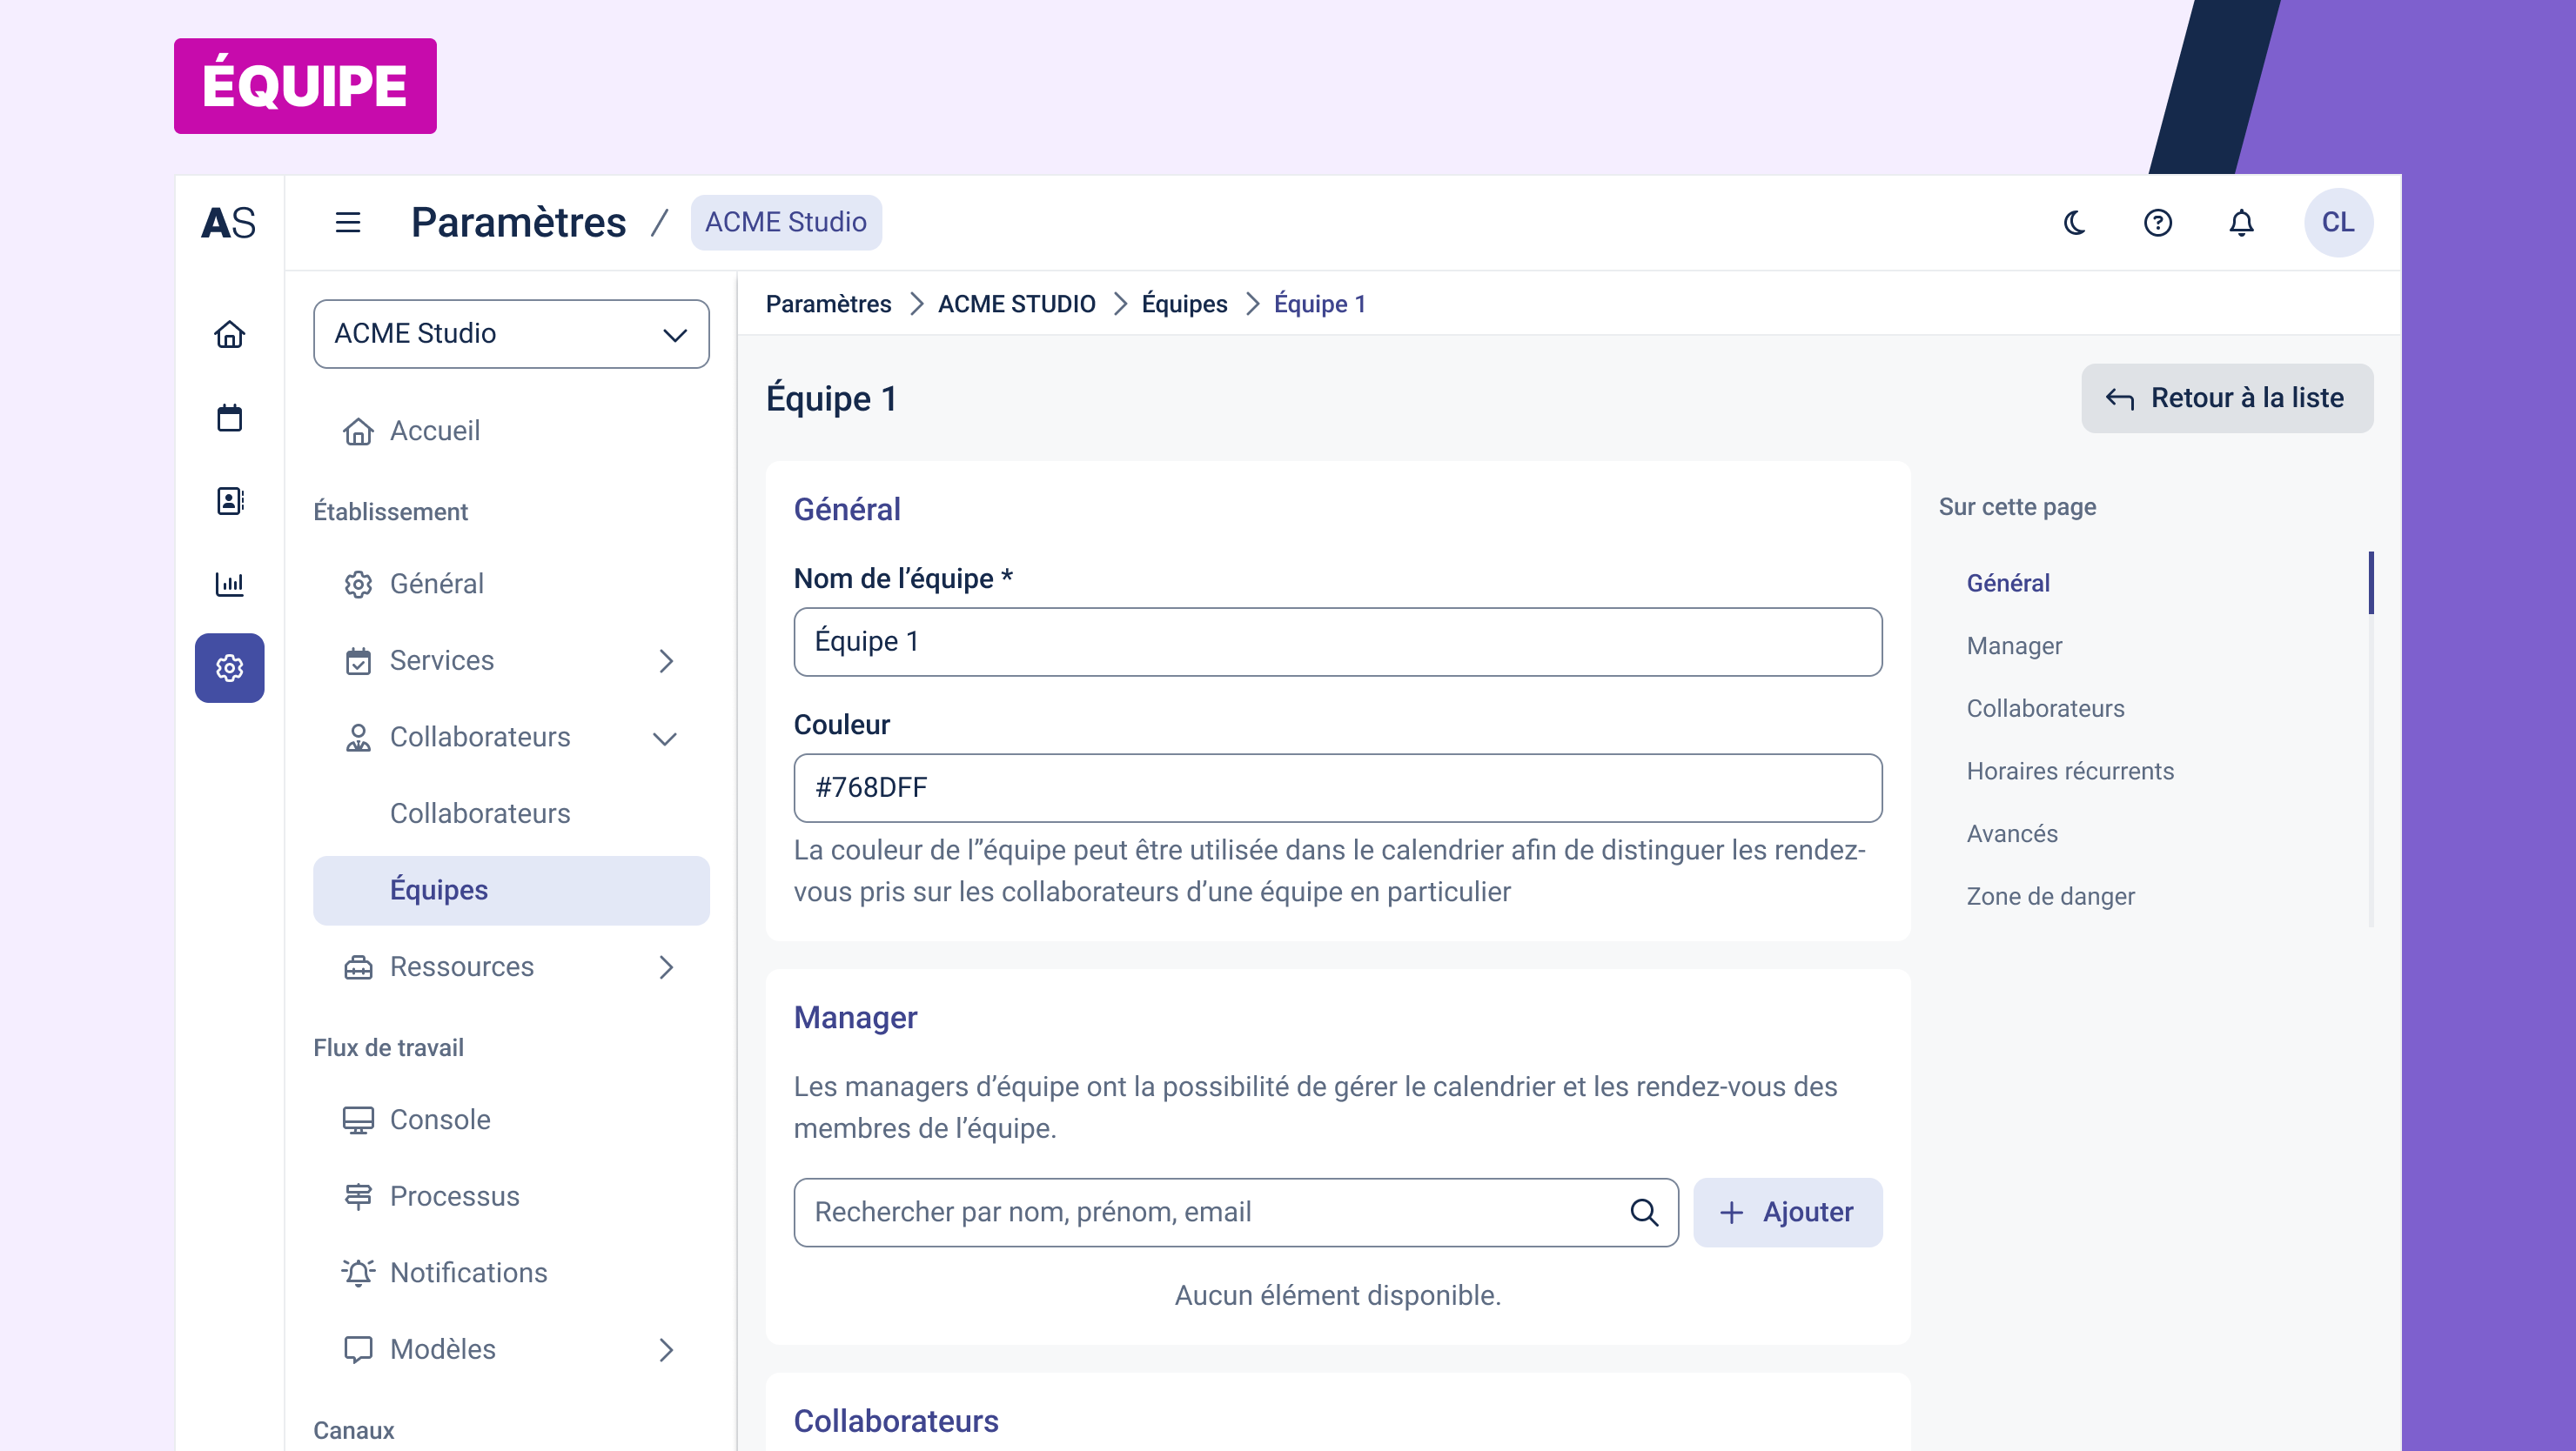Click the search magnifier icon in Manager field

point(1643,1212)
